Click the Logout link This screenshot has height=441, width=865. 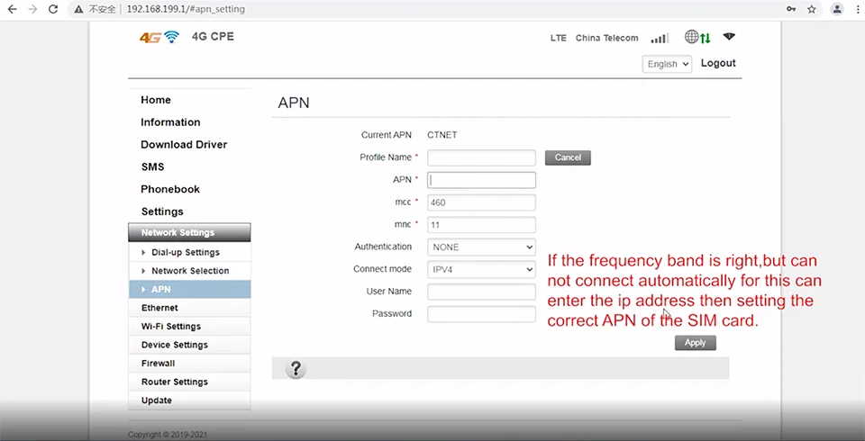[718, 63]
